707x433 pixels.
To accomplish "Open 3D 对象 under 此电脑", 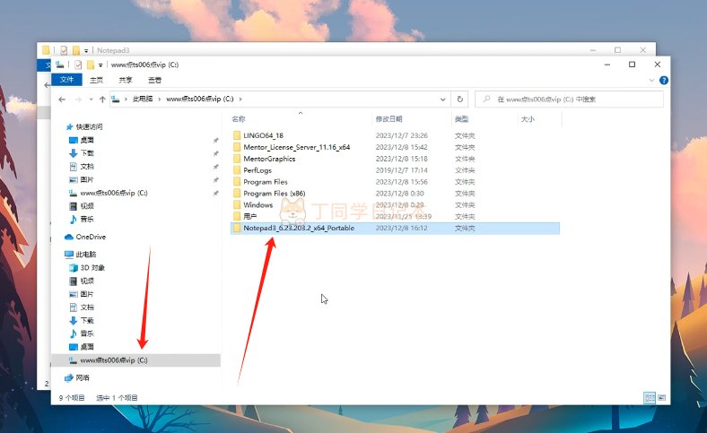I will pyautogui.click(x=92, y=268).
